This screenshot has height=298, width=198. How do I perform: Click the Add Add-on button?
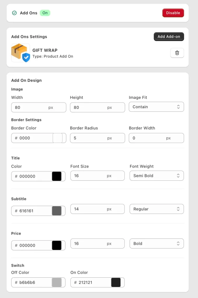[x=169, y=37]
